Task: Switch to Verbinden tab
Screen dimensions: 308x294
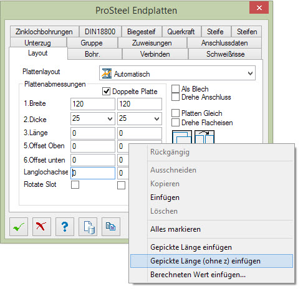Action: click(155, 54)
